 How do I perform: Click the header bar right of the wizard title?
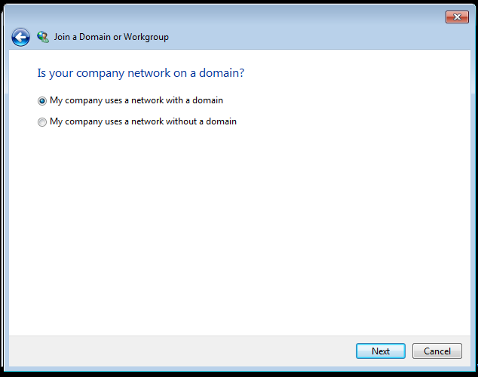[317, 37]
